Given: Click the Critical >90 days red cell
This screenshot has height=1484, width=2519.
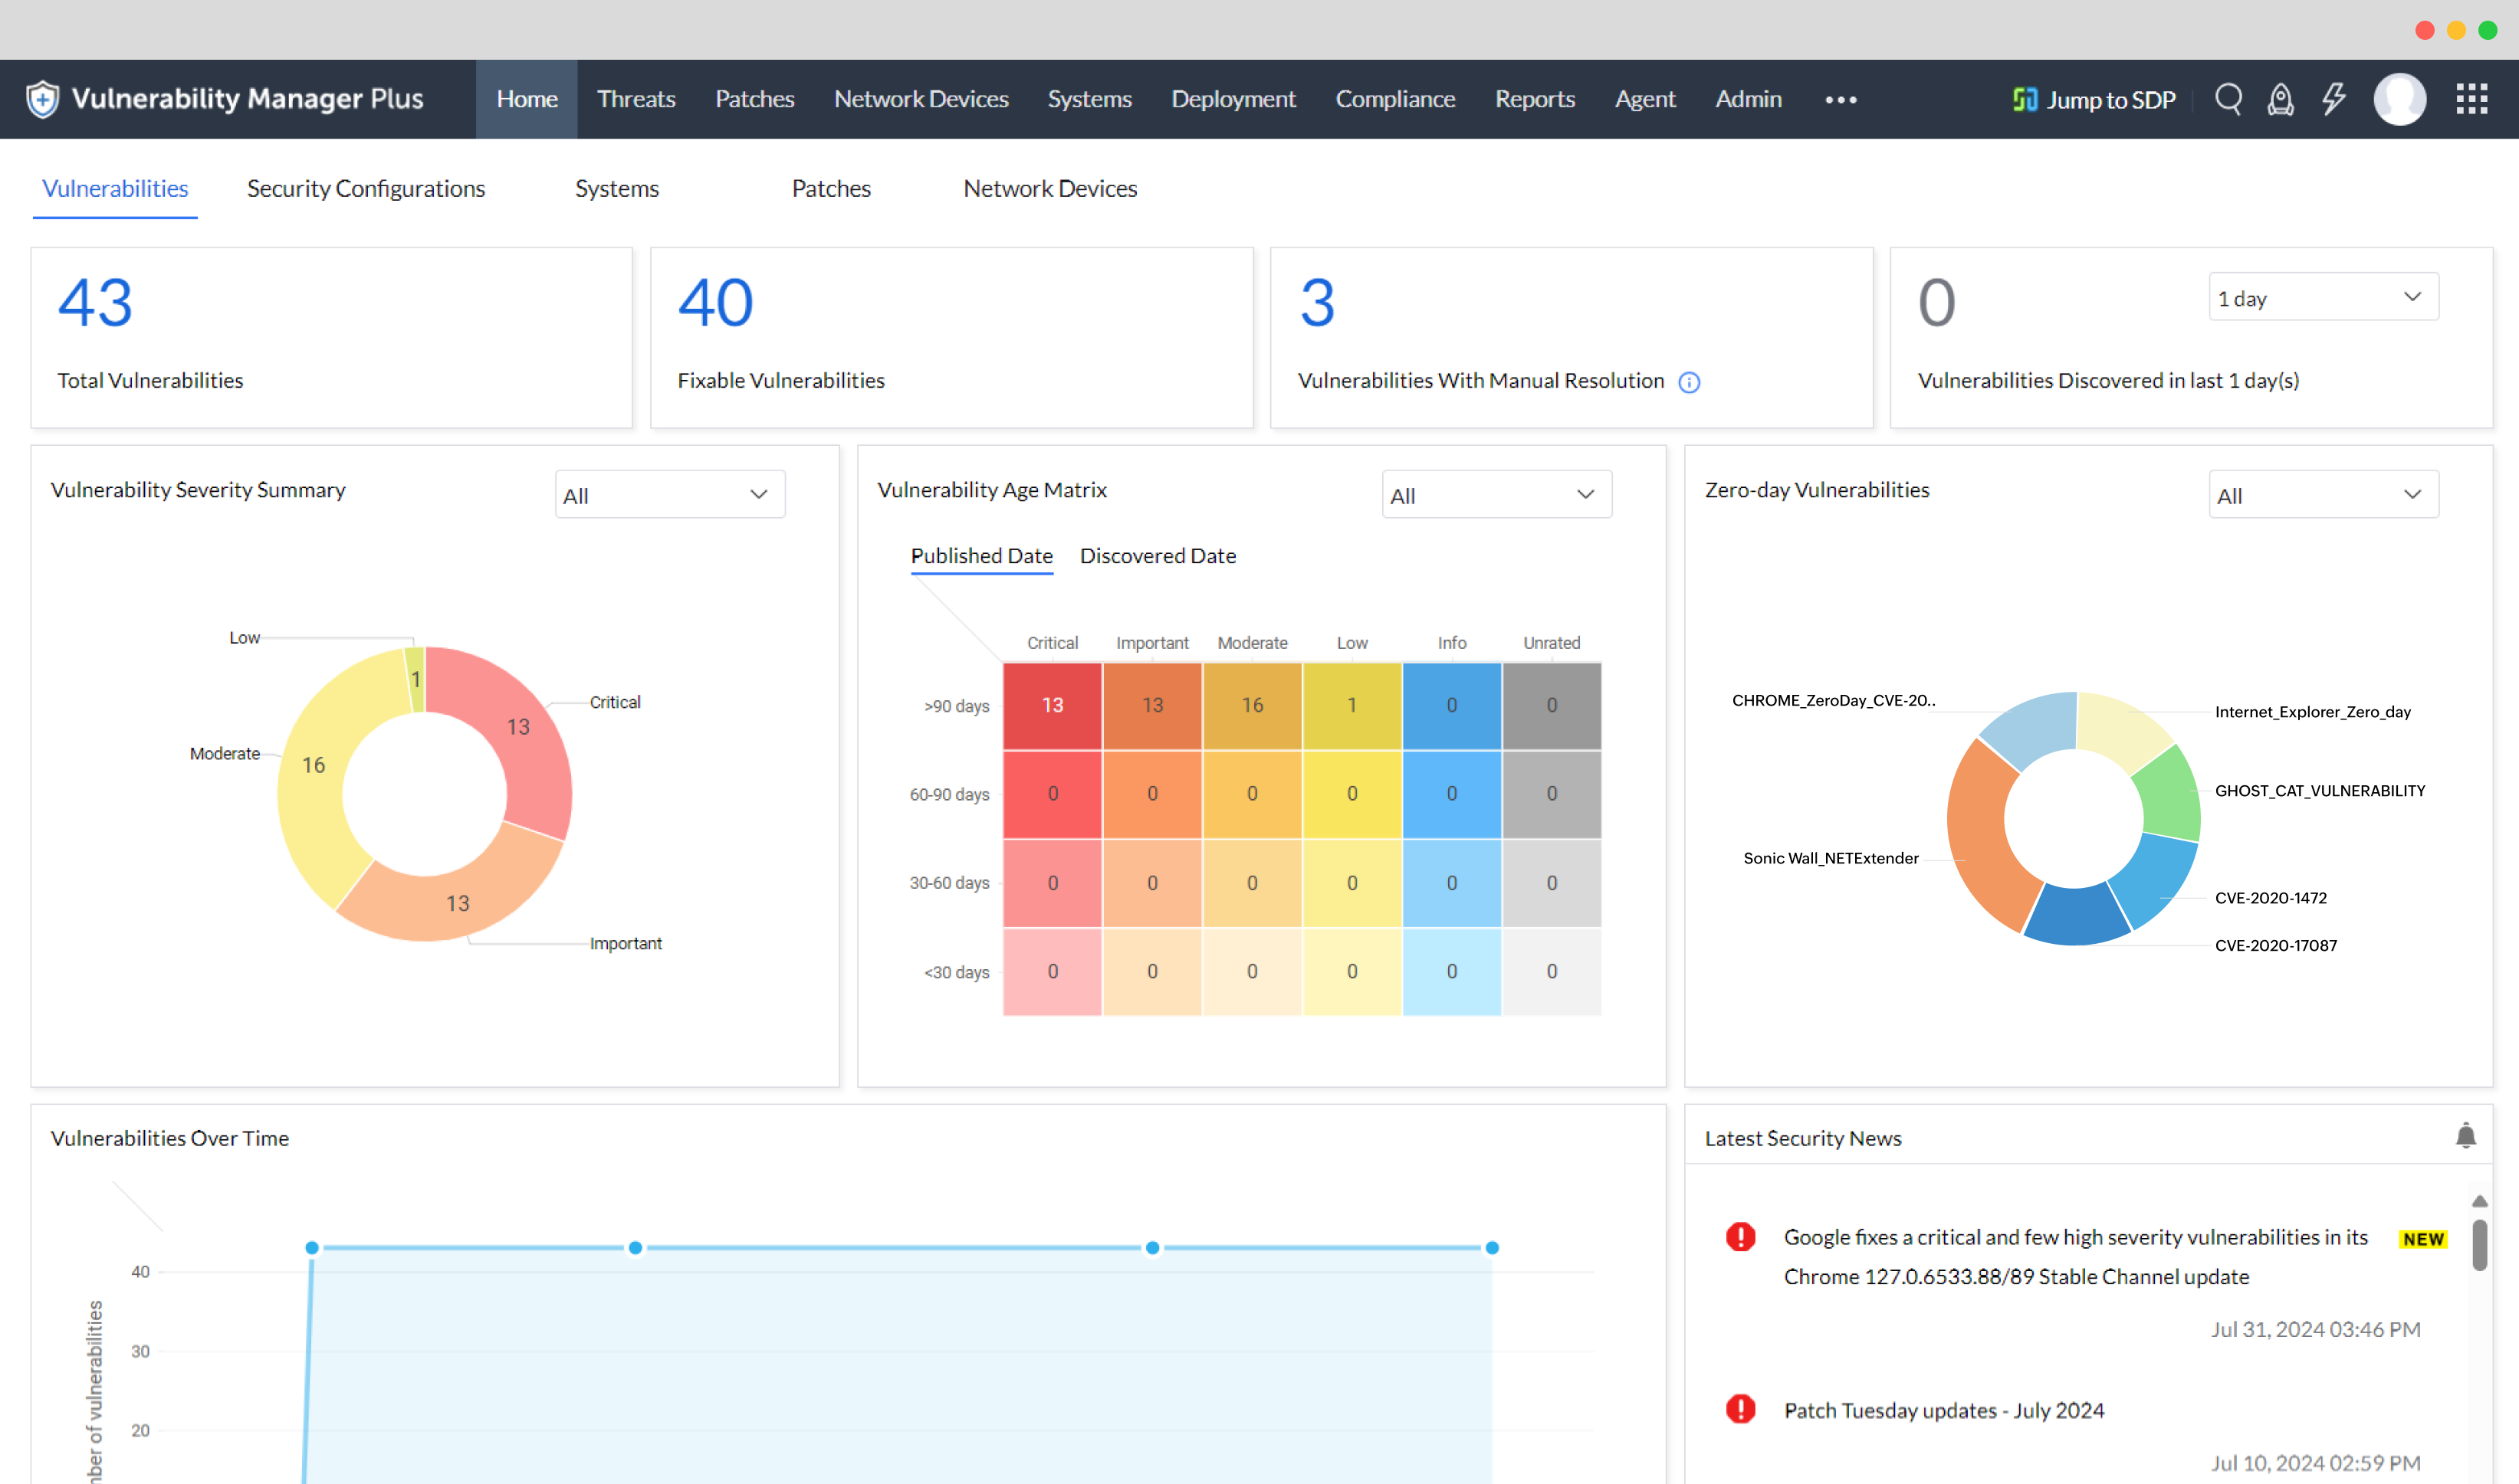Looking at the screenshot, I should [1052, 705].
